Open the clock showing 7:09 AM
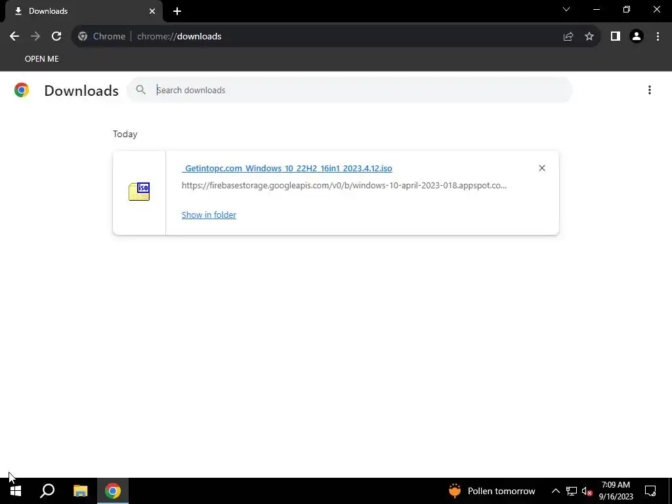The width and height of the screenshot is (672, 504). click(x=616, y=491)
